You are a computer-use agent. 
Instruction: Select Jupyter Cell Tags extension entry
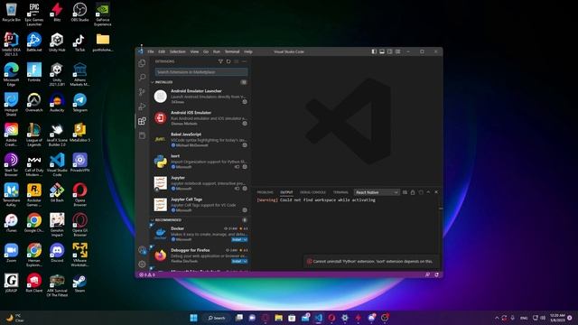coord(200,205)
